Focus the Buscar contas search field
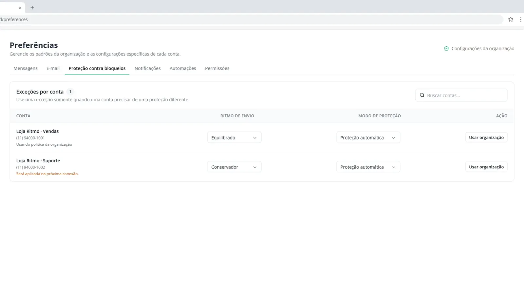 (461, 95)
